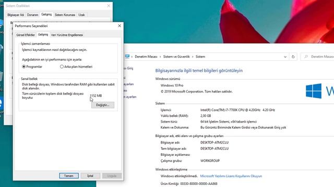The height and width of the screenshot is (187, 334).
Task: Click the WORKGROUP value
Action: pyautogui.click(x=210, y=161)
